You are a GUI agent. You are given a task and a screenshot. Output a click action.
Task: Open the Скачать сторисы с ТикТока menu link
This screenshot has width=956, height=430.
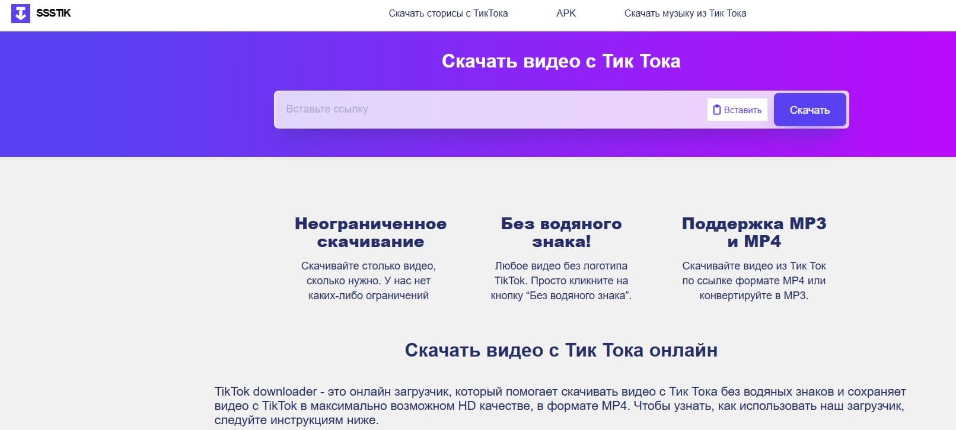click(x=448, y=13)
